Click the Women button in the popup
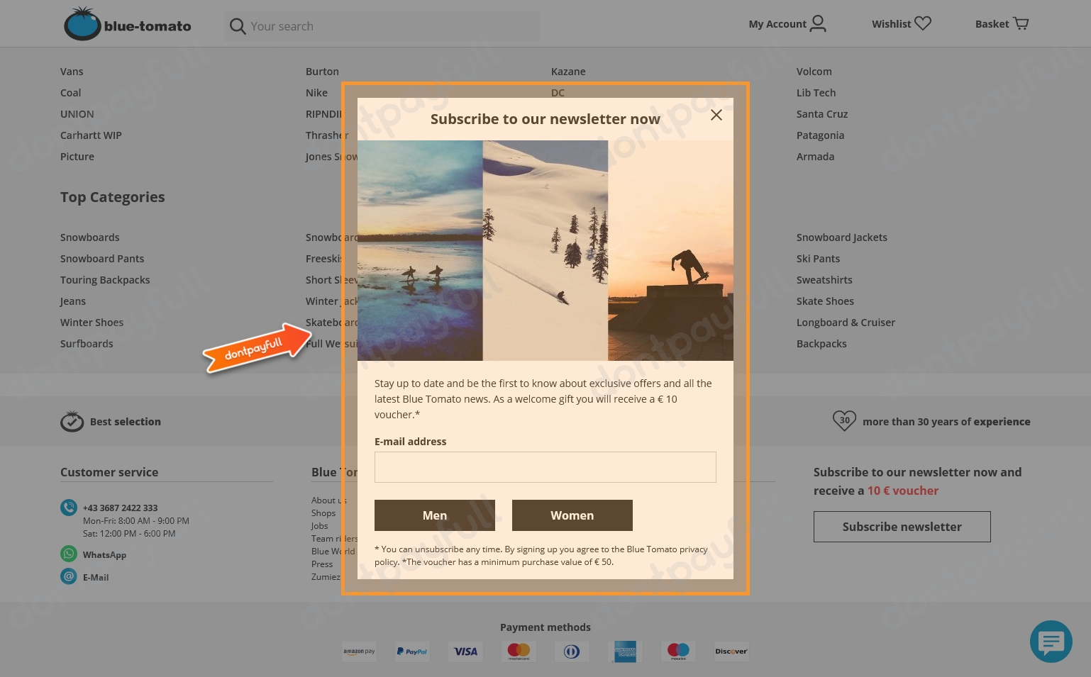Viewport: 1091px width, 677px height. click(x=572, y=515)
